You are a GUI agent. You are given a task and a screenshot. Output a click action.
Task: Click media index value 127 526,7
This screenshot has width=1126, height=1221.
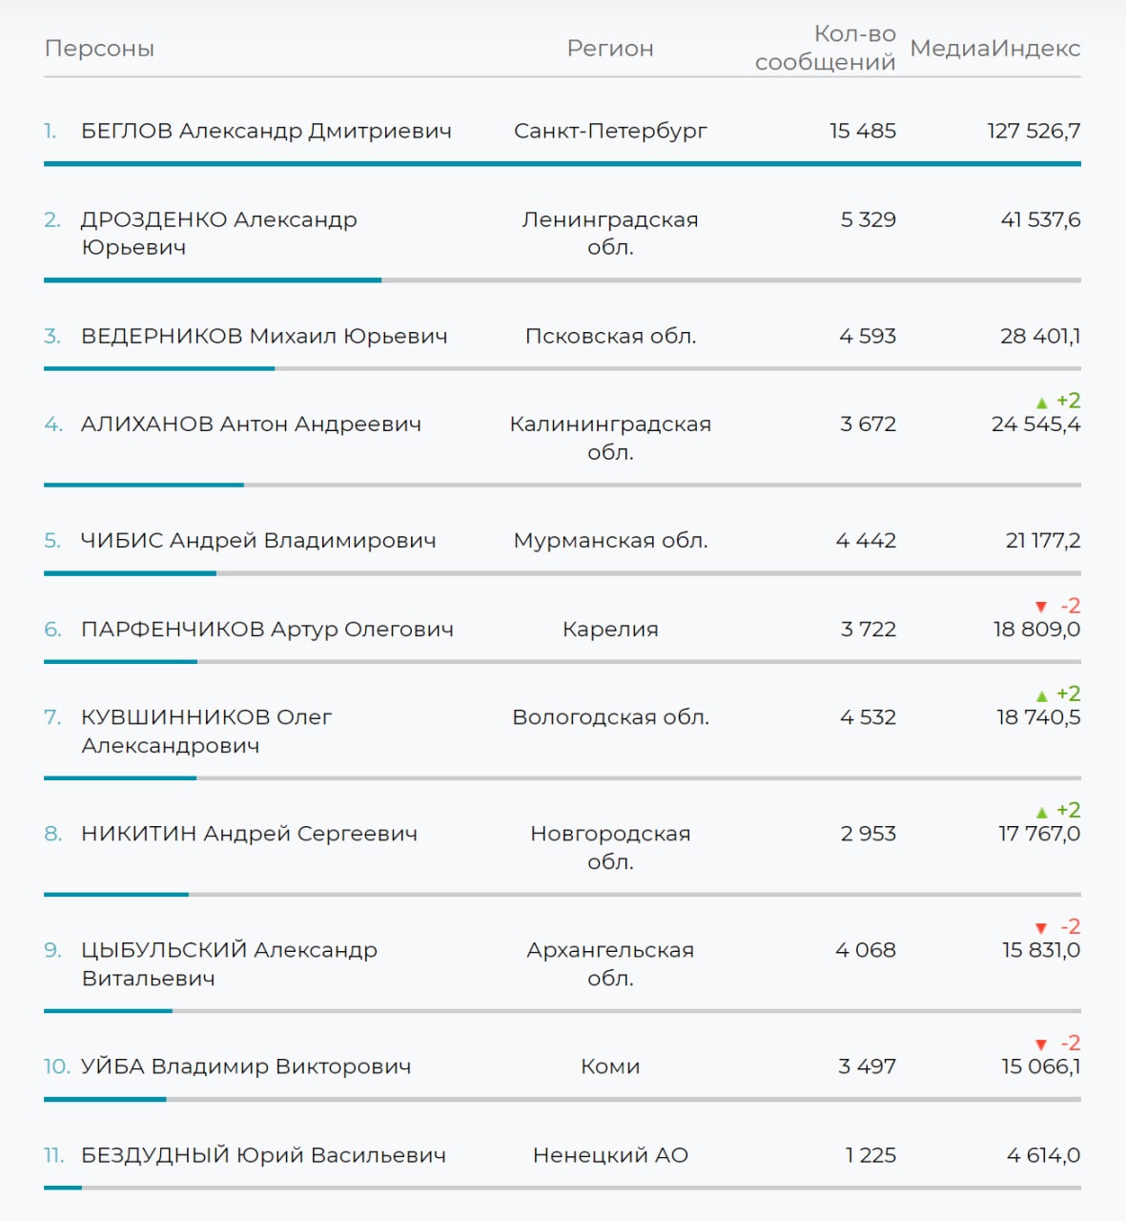click(1034, 131)
